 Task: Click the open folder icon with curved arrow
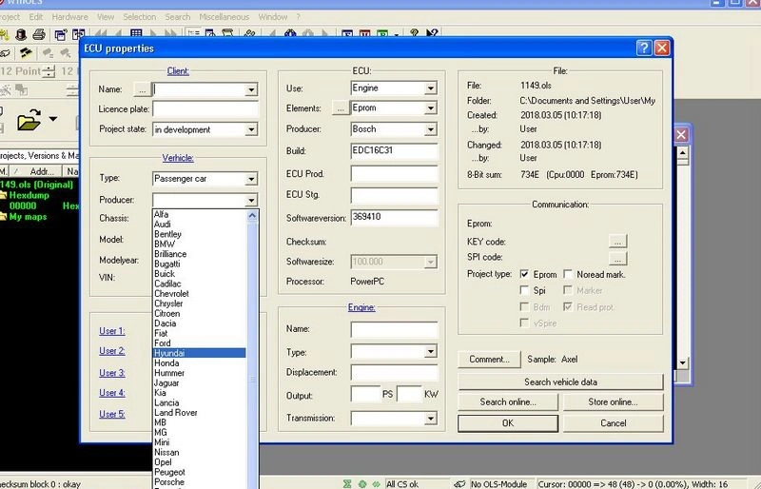click(29, 120)
